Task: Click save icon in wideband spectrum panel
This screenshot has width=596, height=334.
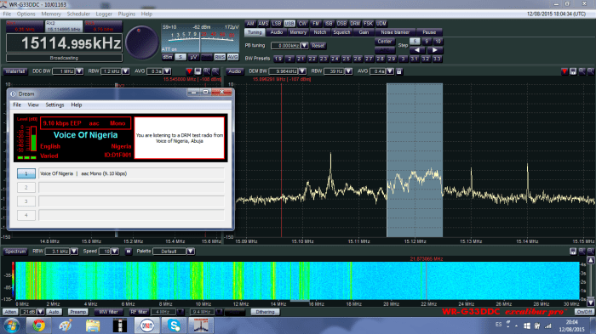Action: tap(573, 252)
